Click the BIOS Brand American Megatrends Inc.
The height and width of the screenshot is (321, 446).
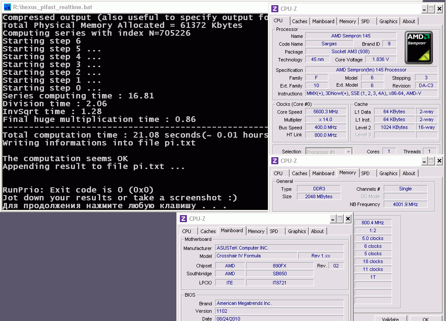tap(279, 304)
